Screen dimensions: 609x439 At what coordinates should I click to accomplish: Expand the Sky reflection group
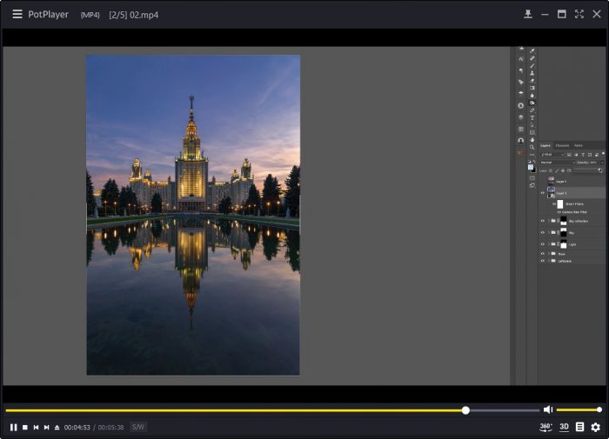tap(549, 221)
